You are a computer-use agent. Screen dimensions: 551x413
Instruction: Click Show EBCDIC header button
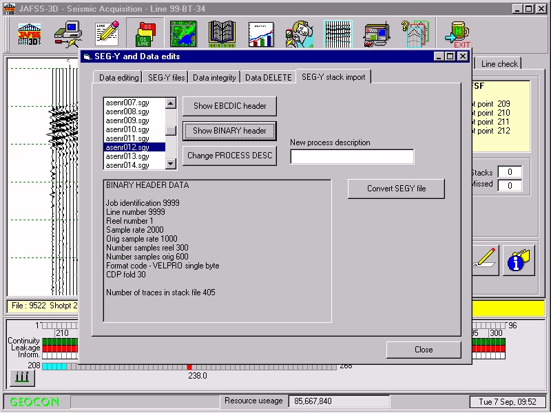click(229, 106)
